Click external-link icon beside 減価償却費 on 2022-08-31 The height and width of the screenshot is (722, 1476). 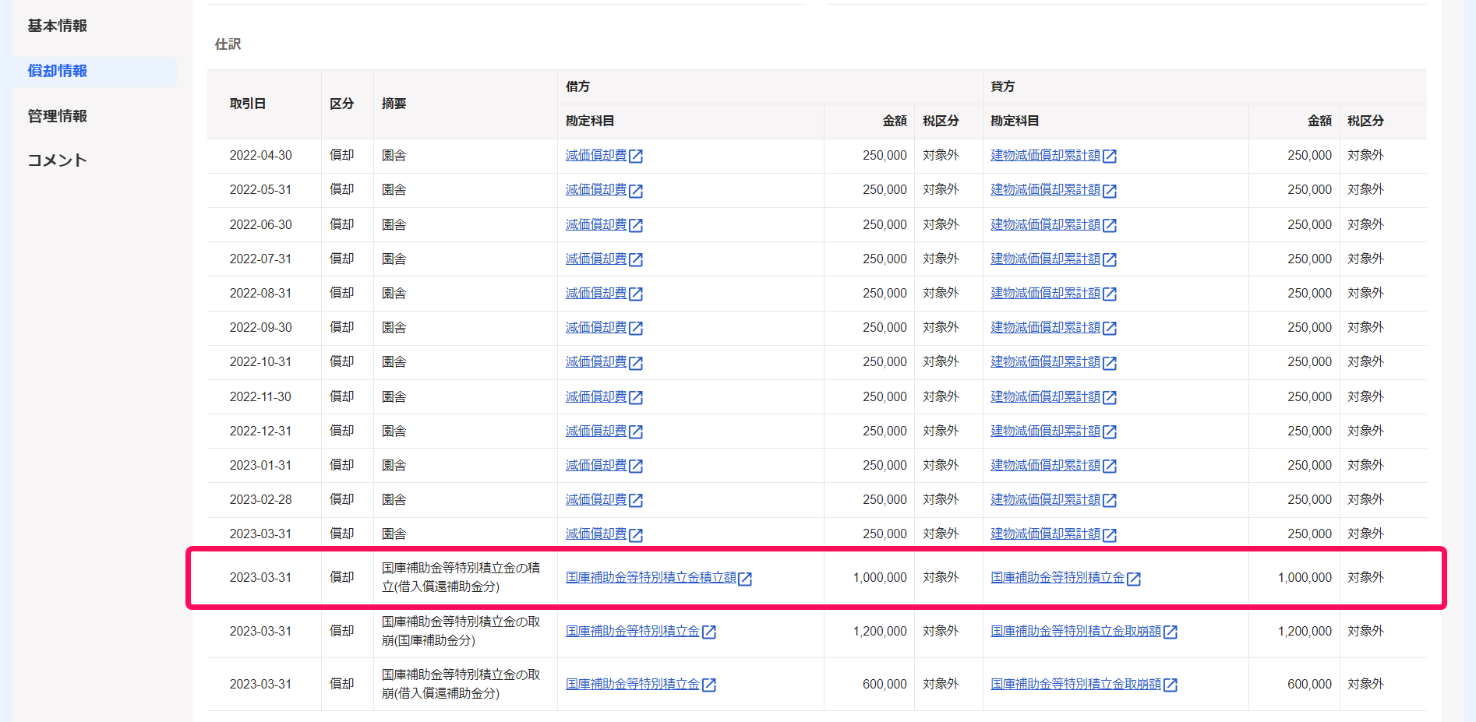[x=636, y=294]
